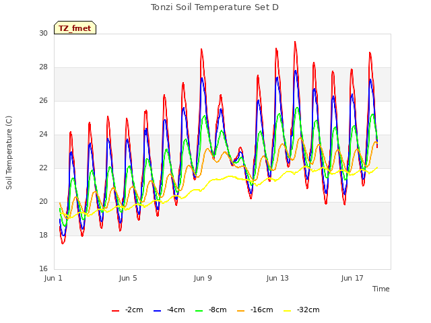Click the Jun 5 x-axis tick label
The image size is (431, 323).
tap(128, 278)
